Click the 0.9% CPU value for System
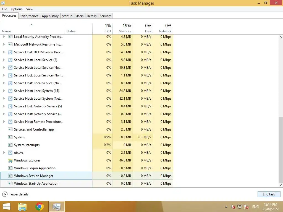 click(x=108, y=137)
